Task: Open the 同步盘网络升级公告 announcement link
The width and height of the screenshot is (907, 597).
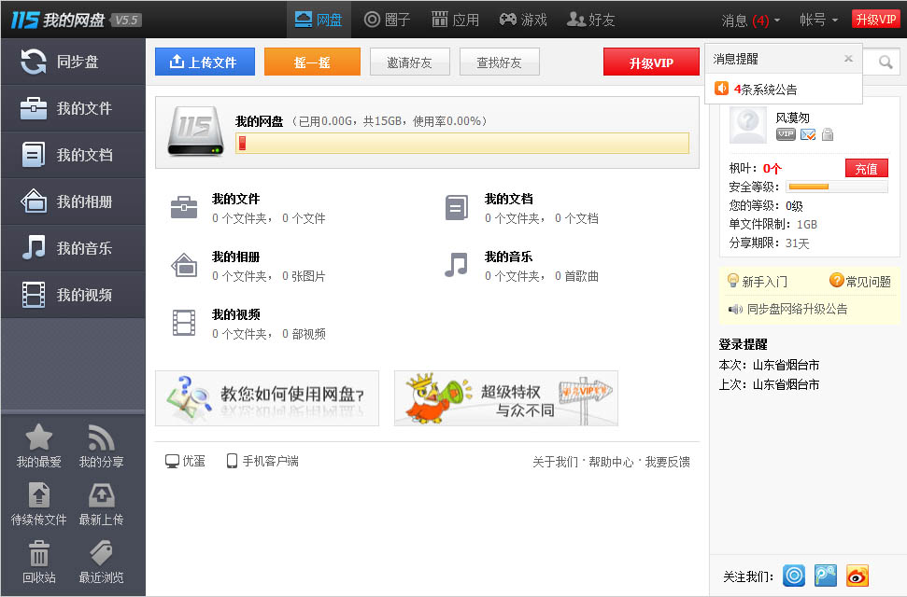Action: point(797,309)
